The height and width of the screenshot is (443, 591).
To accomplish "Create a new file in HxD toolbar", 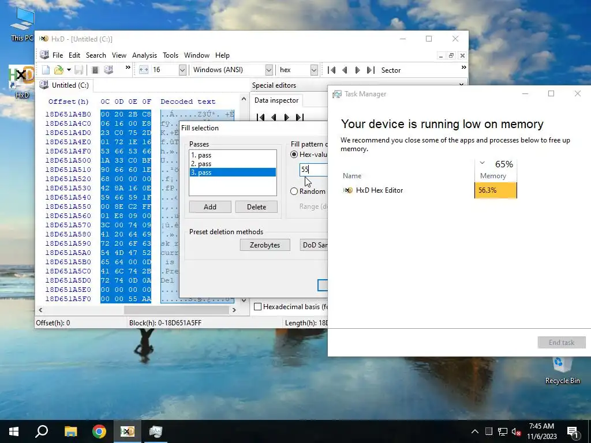I will [x=46, y=70].
